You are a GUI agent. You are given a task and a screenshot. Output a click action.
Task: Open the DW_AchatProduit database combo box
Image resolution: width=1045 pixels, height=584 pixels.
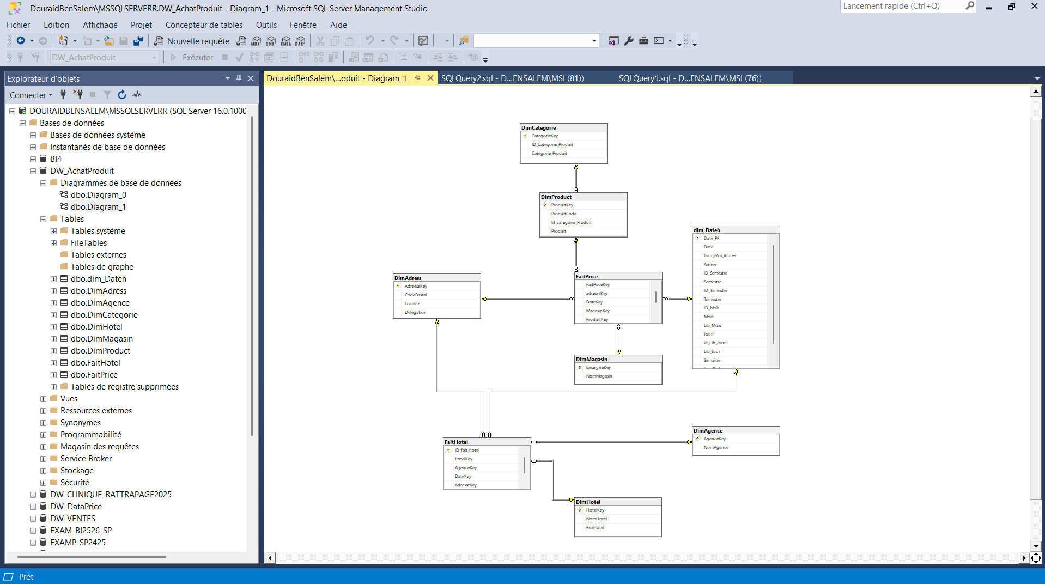[x=104, y=58]
